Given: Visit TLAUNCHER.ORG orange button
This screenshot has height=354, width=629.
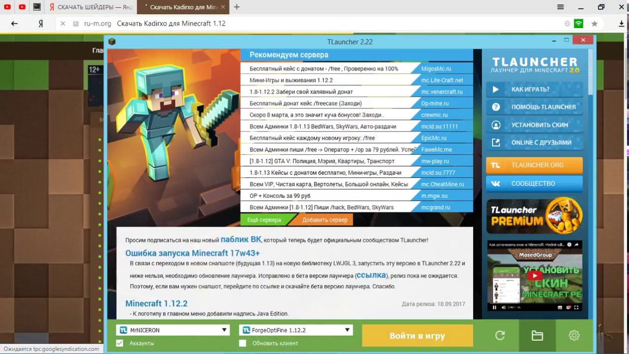Looking at the screenshot, I should point(535,165).
